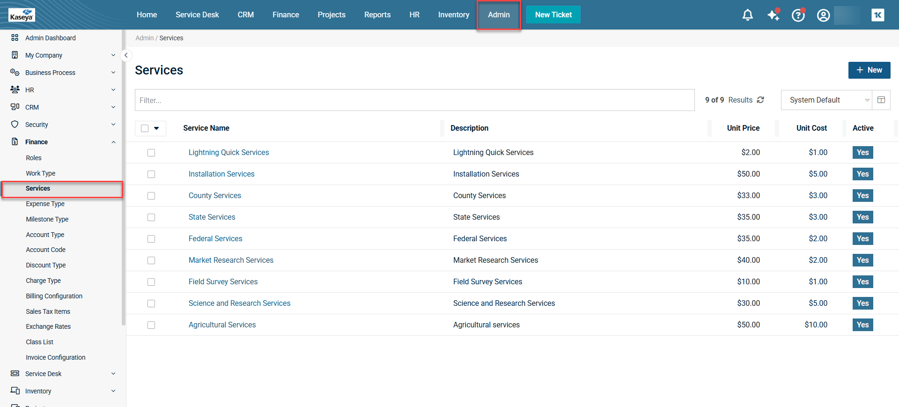Image resolution: width=899 pixels, height=407 pixels.
Task: Open the notifications bell icon
Action: [747, 15]
